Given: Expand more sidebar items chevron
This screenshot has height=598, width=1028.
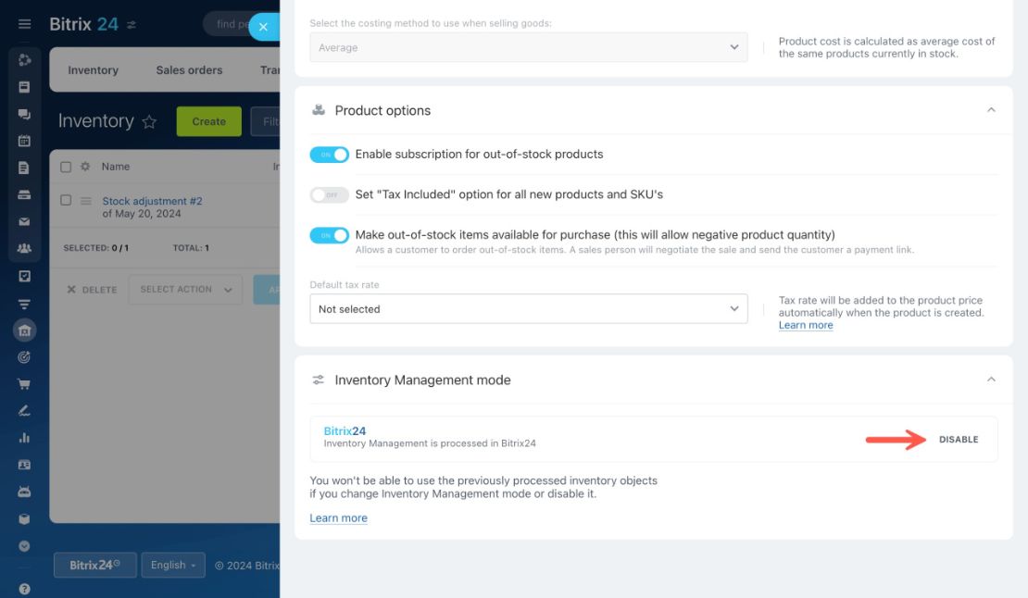Looking at the screenshot, I should click(x=24, y=545).
